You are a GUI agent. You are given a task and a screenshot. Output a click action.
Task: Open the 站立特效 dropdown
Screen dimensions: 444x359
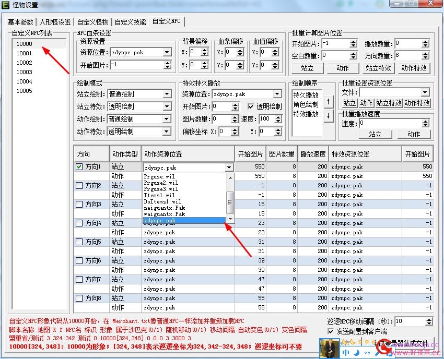click(167, 106)
